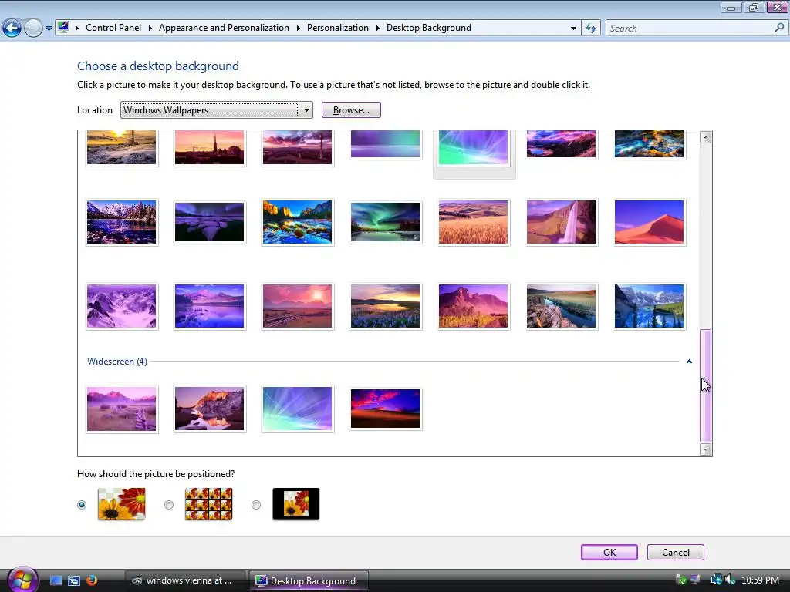Click the scrollbar down arrow
Image resolution: width=790 pixels, height=592 pixels.
coord(705,449)
